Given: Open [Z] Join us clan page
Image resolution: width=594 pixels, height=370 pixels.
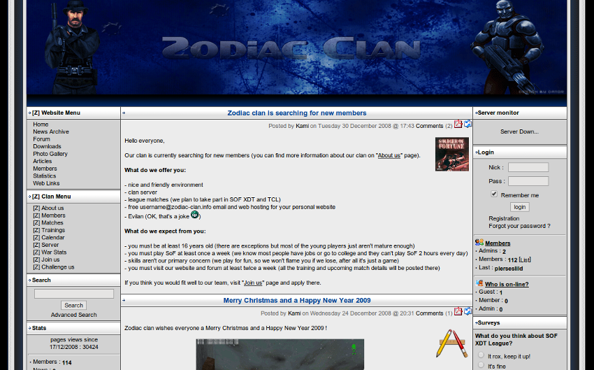Looking at the screenshot, I should point(46,259).
